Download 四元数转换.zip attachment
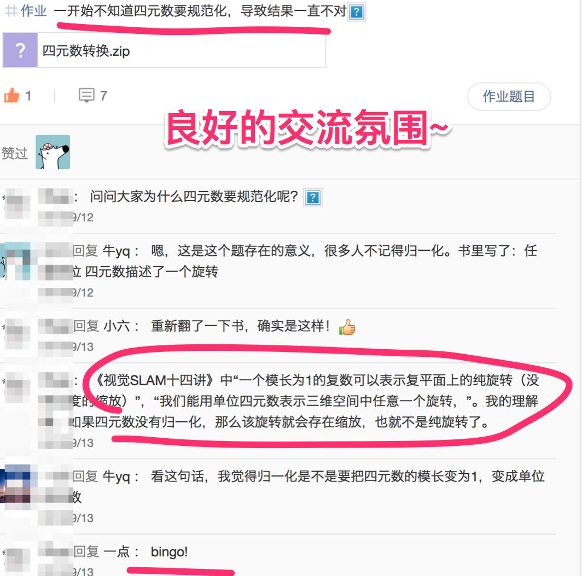The height and width of the screenshot is (576, 582). [164, 50]
